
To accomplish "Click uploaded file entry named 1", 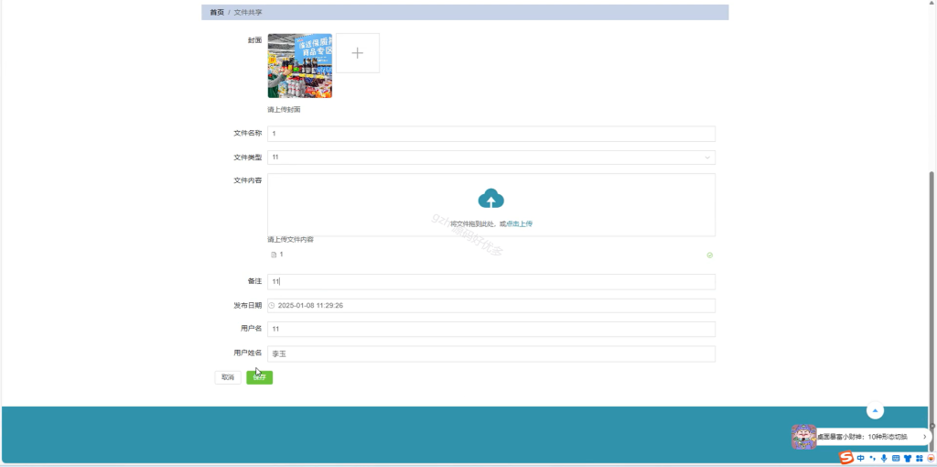I will coord(277,255).
